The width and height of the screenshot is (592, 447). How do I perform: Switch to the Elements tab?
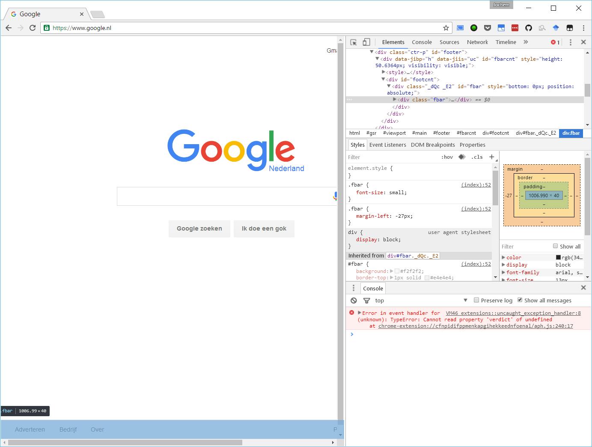click(x=393, y=42)
